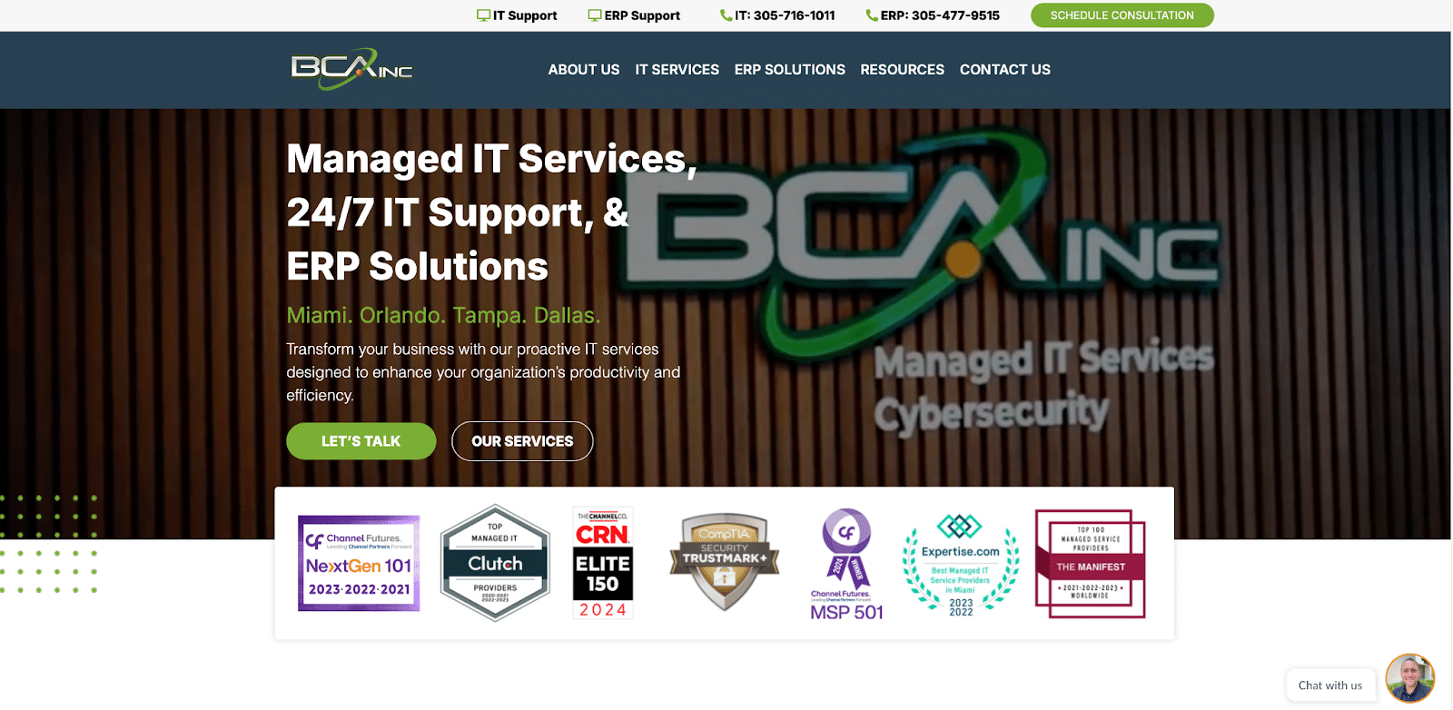Click the Miami. Orlando. Tampa. Dallas. text
This screenshot has width=1453, height=710.
coord(443,316)
